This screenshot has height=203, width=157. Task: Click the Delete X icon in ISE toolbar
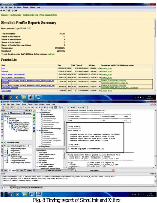[x=26, y=107]
